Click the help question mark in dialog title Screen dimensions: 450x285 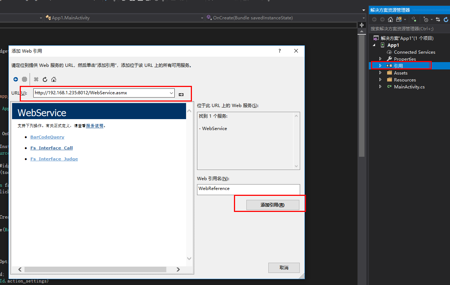coord(280,51)
